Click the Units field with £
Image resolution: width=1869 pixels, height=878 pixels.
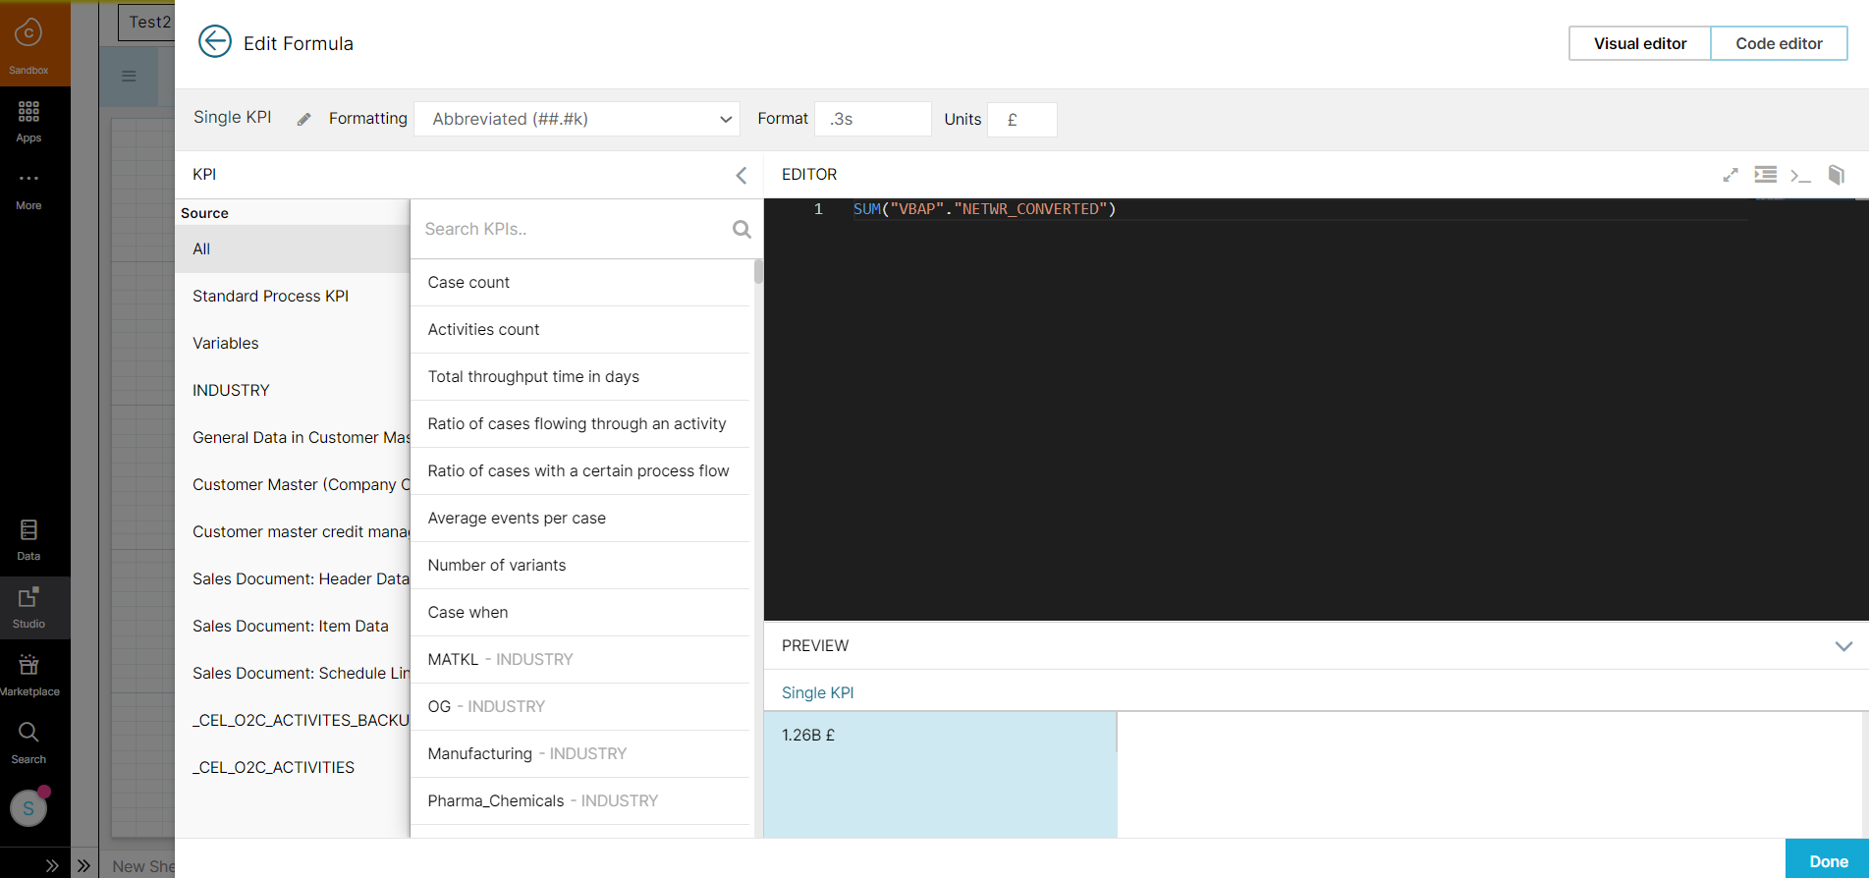click(1021, 119)
